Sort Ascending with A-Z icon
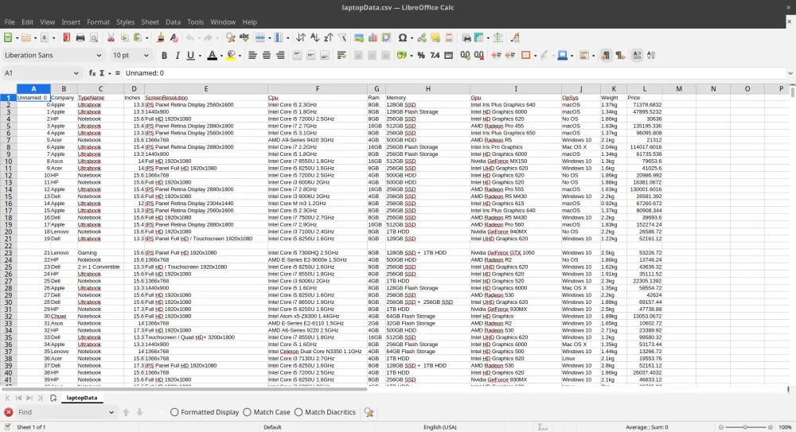The width and height of the screenshot is (796, 432). 314,37
